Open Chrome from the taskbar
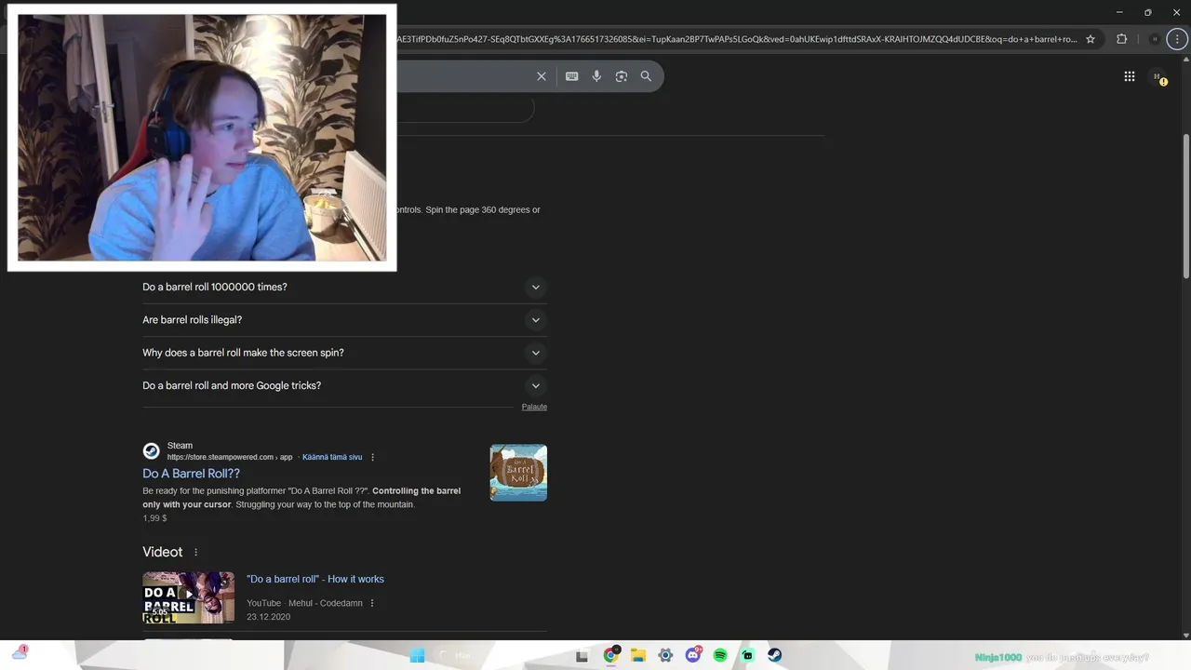The width and height of the screenshot is (1191, 670). pyautogui.click(x=610, y=655)
